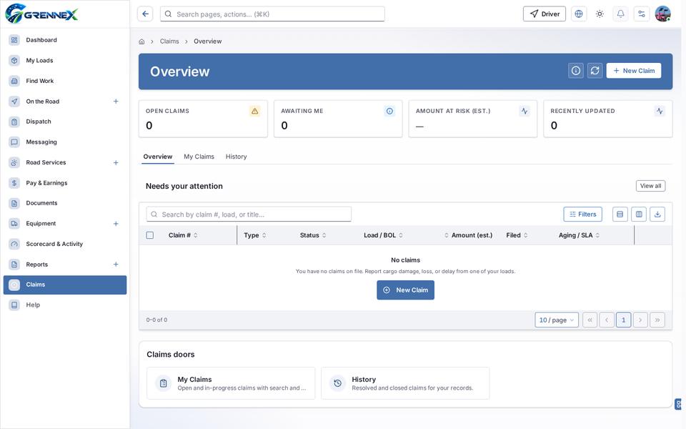Open Dashboard in sidebar
The image size is (686, 429).
pyautogui.click(x=65, y=40)
